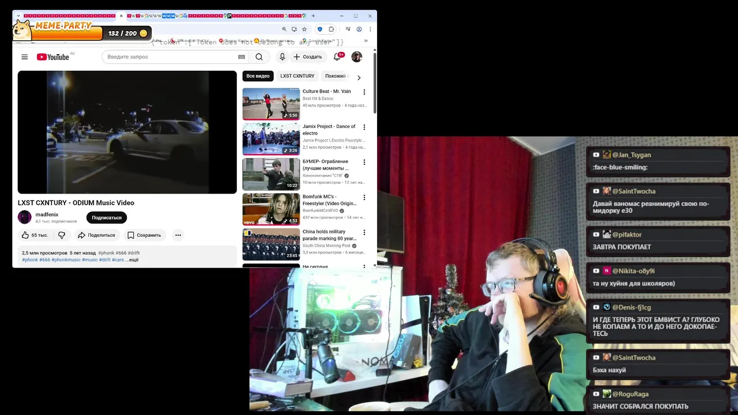Click chat username @RoguRaga
Viewport: 738px width, 415px height.
[630, 394]
